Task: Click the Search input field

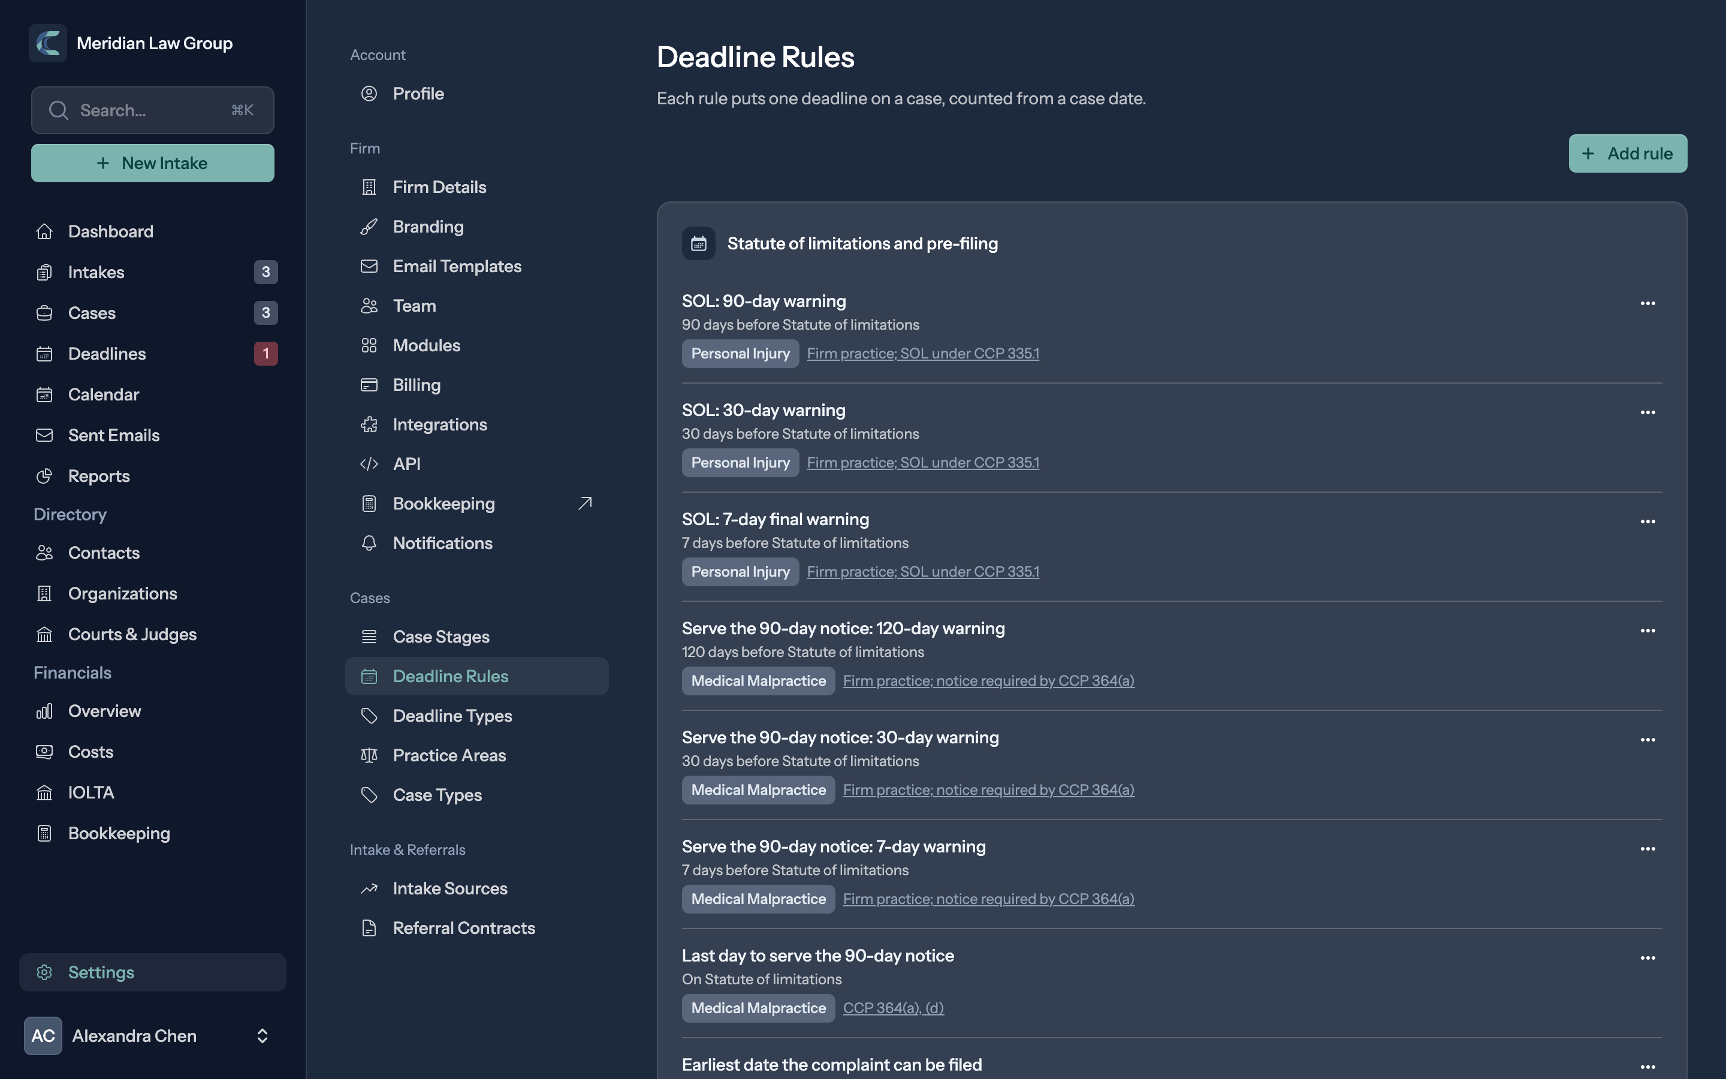Action: click(x=153, y=110)
